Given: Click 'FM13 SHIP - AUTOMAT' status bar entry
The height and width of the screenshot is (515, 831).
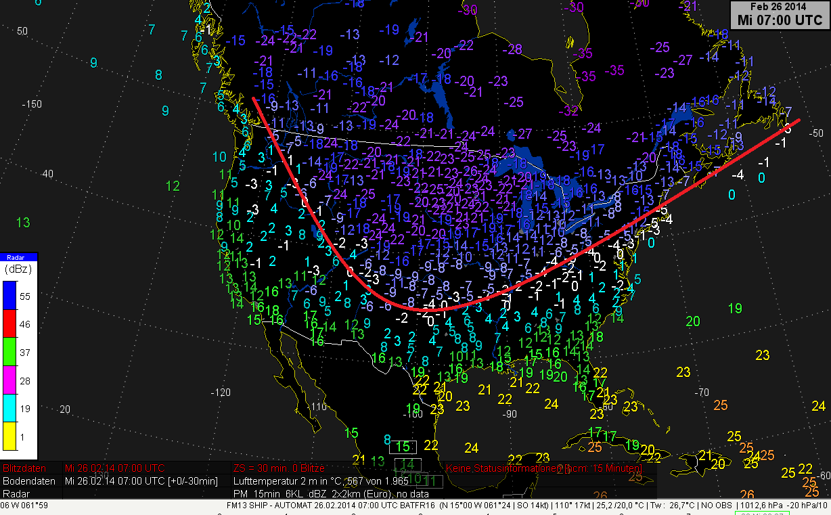Looking at the screenshot, I should (x=268, y=506).
